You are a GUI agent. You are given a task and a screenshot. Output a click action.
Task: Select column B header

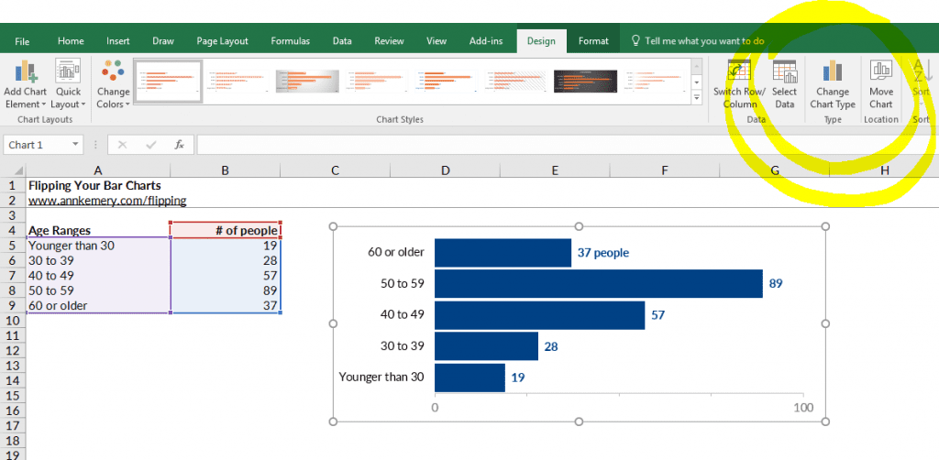click(225, 170)
